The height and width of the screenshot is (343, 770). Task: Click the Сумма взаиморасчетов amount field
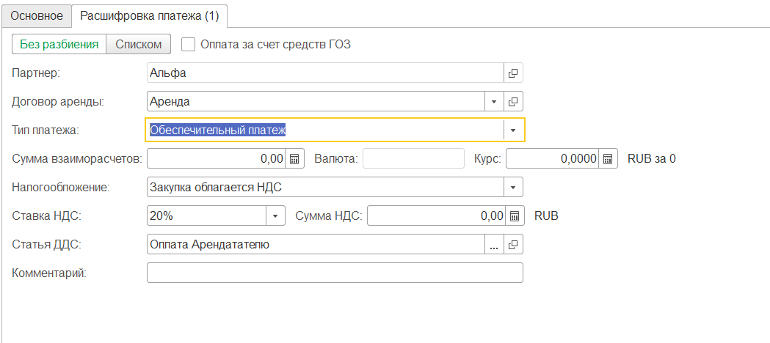pyautogui.click(x=216, y=159)
